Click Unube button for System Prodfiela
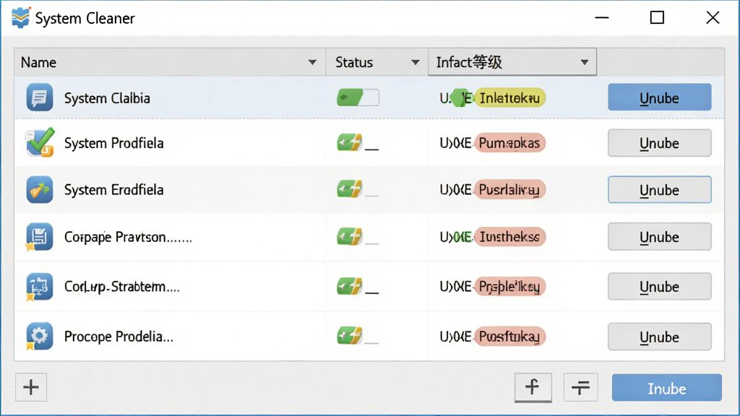 659,143
